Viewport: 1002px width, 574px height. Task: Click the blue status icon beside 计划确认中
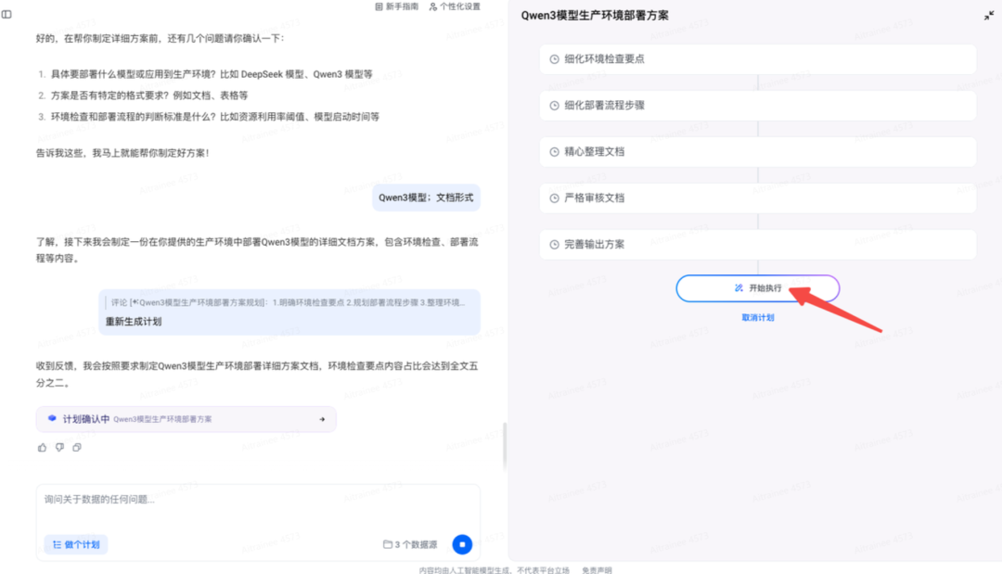[x=52, y=419]
